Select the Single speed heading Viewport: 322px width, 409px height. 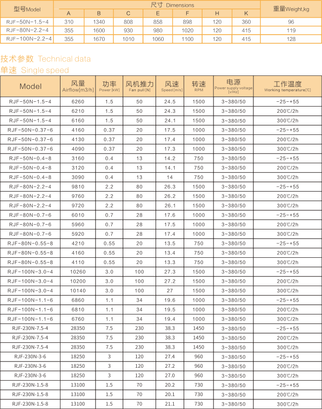(x=35, y=70)
